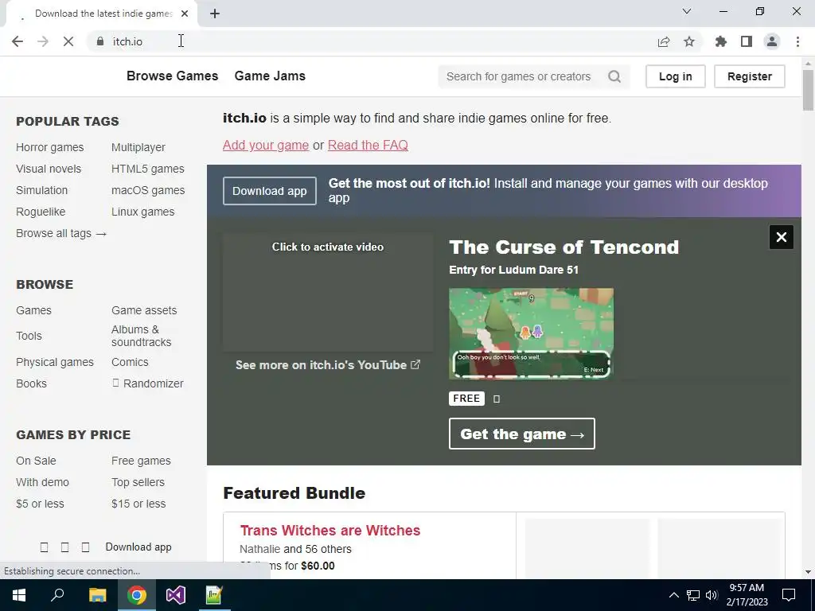The image size is (815, 611).
Task: Toggle the browser side panel icon
Action: point(747,41)
